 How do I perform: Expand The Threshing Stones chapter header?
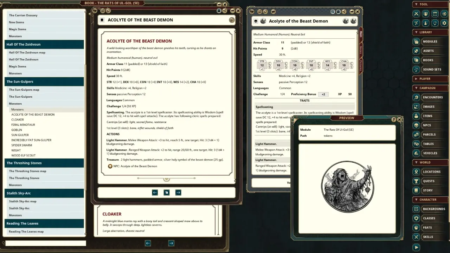click(x=44, y=163)
